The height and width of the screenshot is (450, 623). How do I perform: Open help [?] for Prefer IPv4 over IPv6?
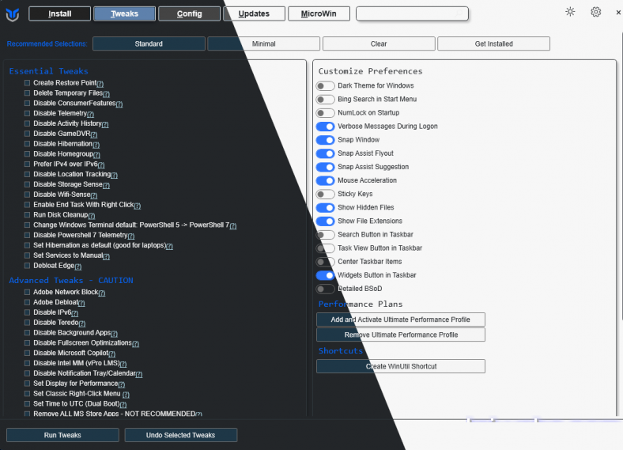pyautogui.click(x=101, y=165)
